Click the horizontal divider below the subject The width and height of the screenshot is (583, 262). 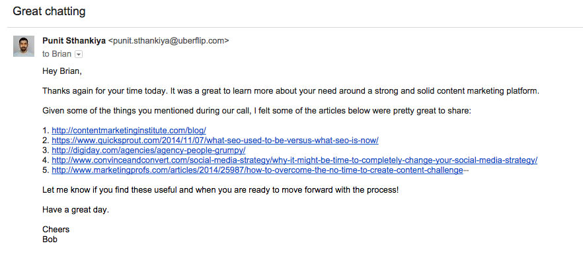pos(295,28)
